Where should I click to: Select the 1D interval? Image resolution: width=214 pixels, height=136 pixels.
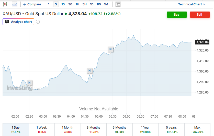(x=92, y=4)
